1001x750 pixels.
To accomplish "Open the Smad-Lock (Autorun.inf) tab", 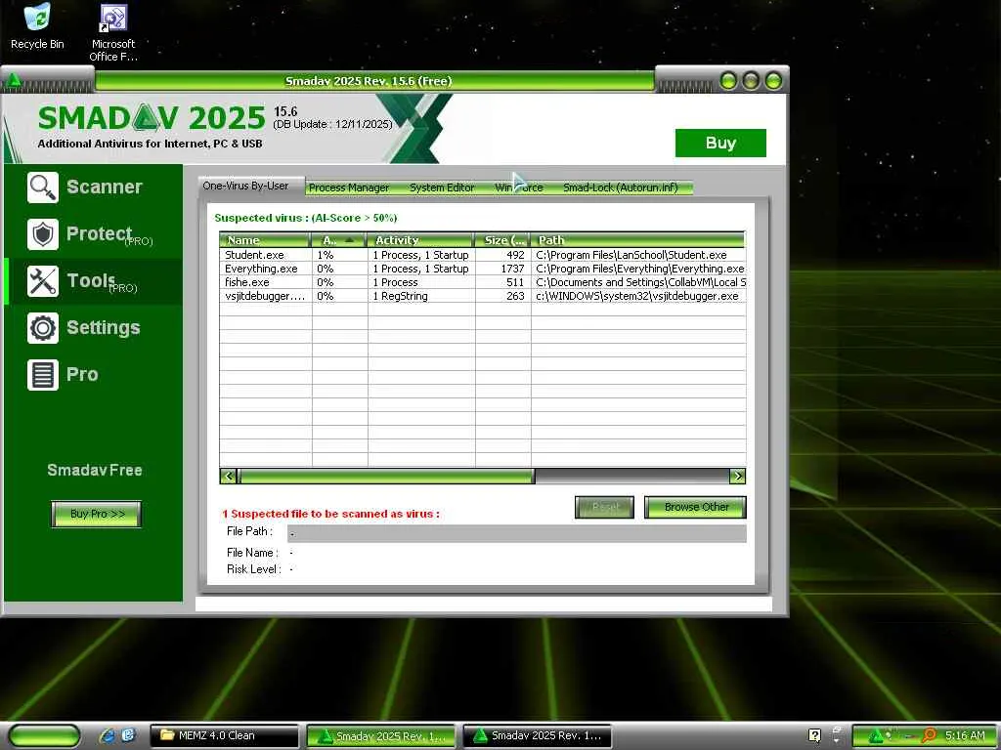I will 620,187.
